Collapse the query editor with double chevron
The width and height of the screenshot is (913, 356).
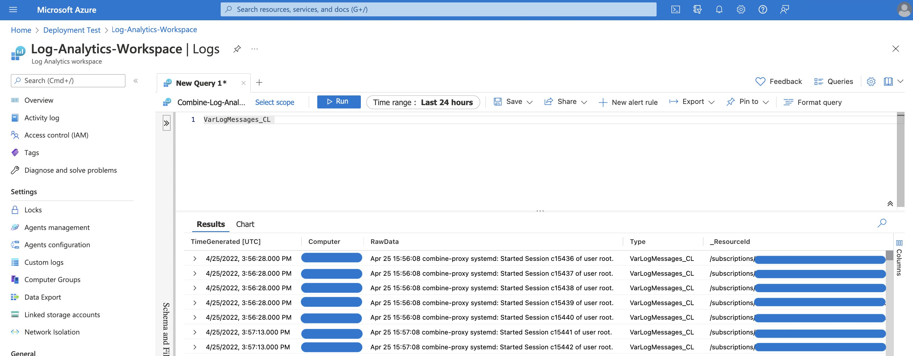[x=890, y=203]
